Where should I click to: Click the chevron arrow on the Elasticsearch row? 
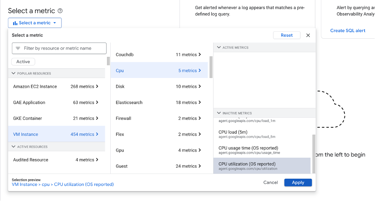200,103
